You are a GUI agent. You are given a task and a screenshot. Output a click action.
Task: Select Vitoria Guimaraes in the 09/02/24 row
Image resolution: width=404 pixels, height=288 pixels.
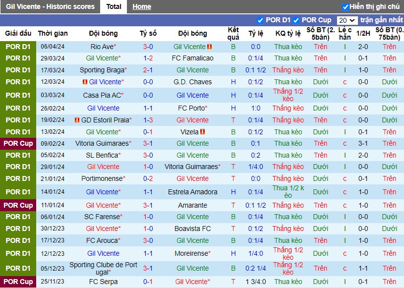click(x=102, y=143)
